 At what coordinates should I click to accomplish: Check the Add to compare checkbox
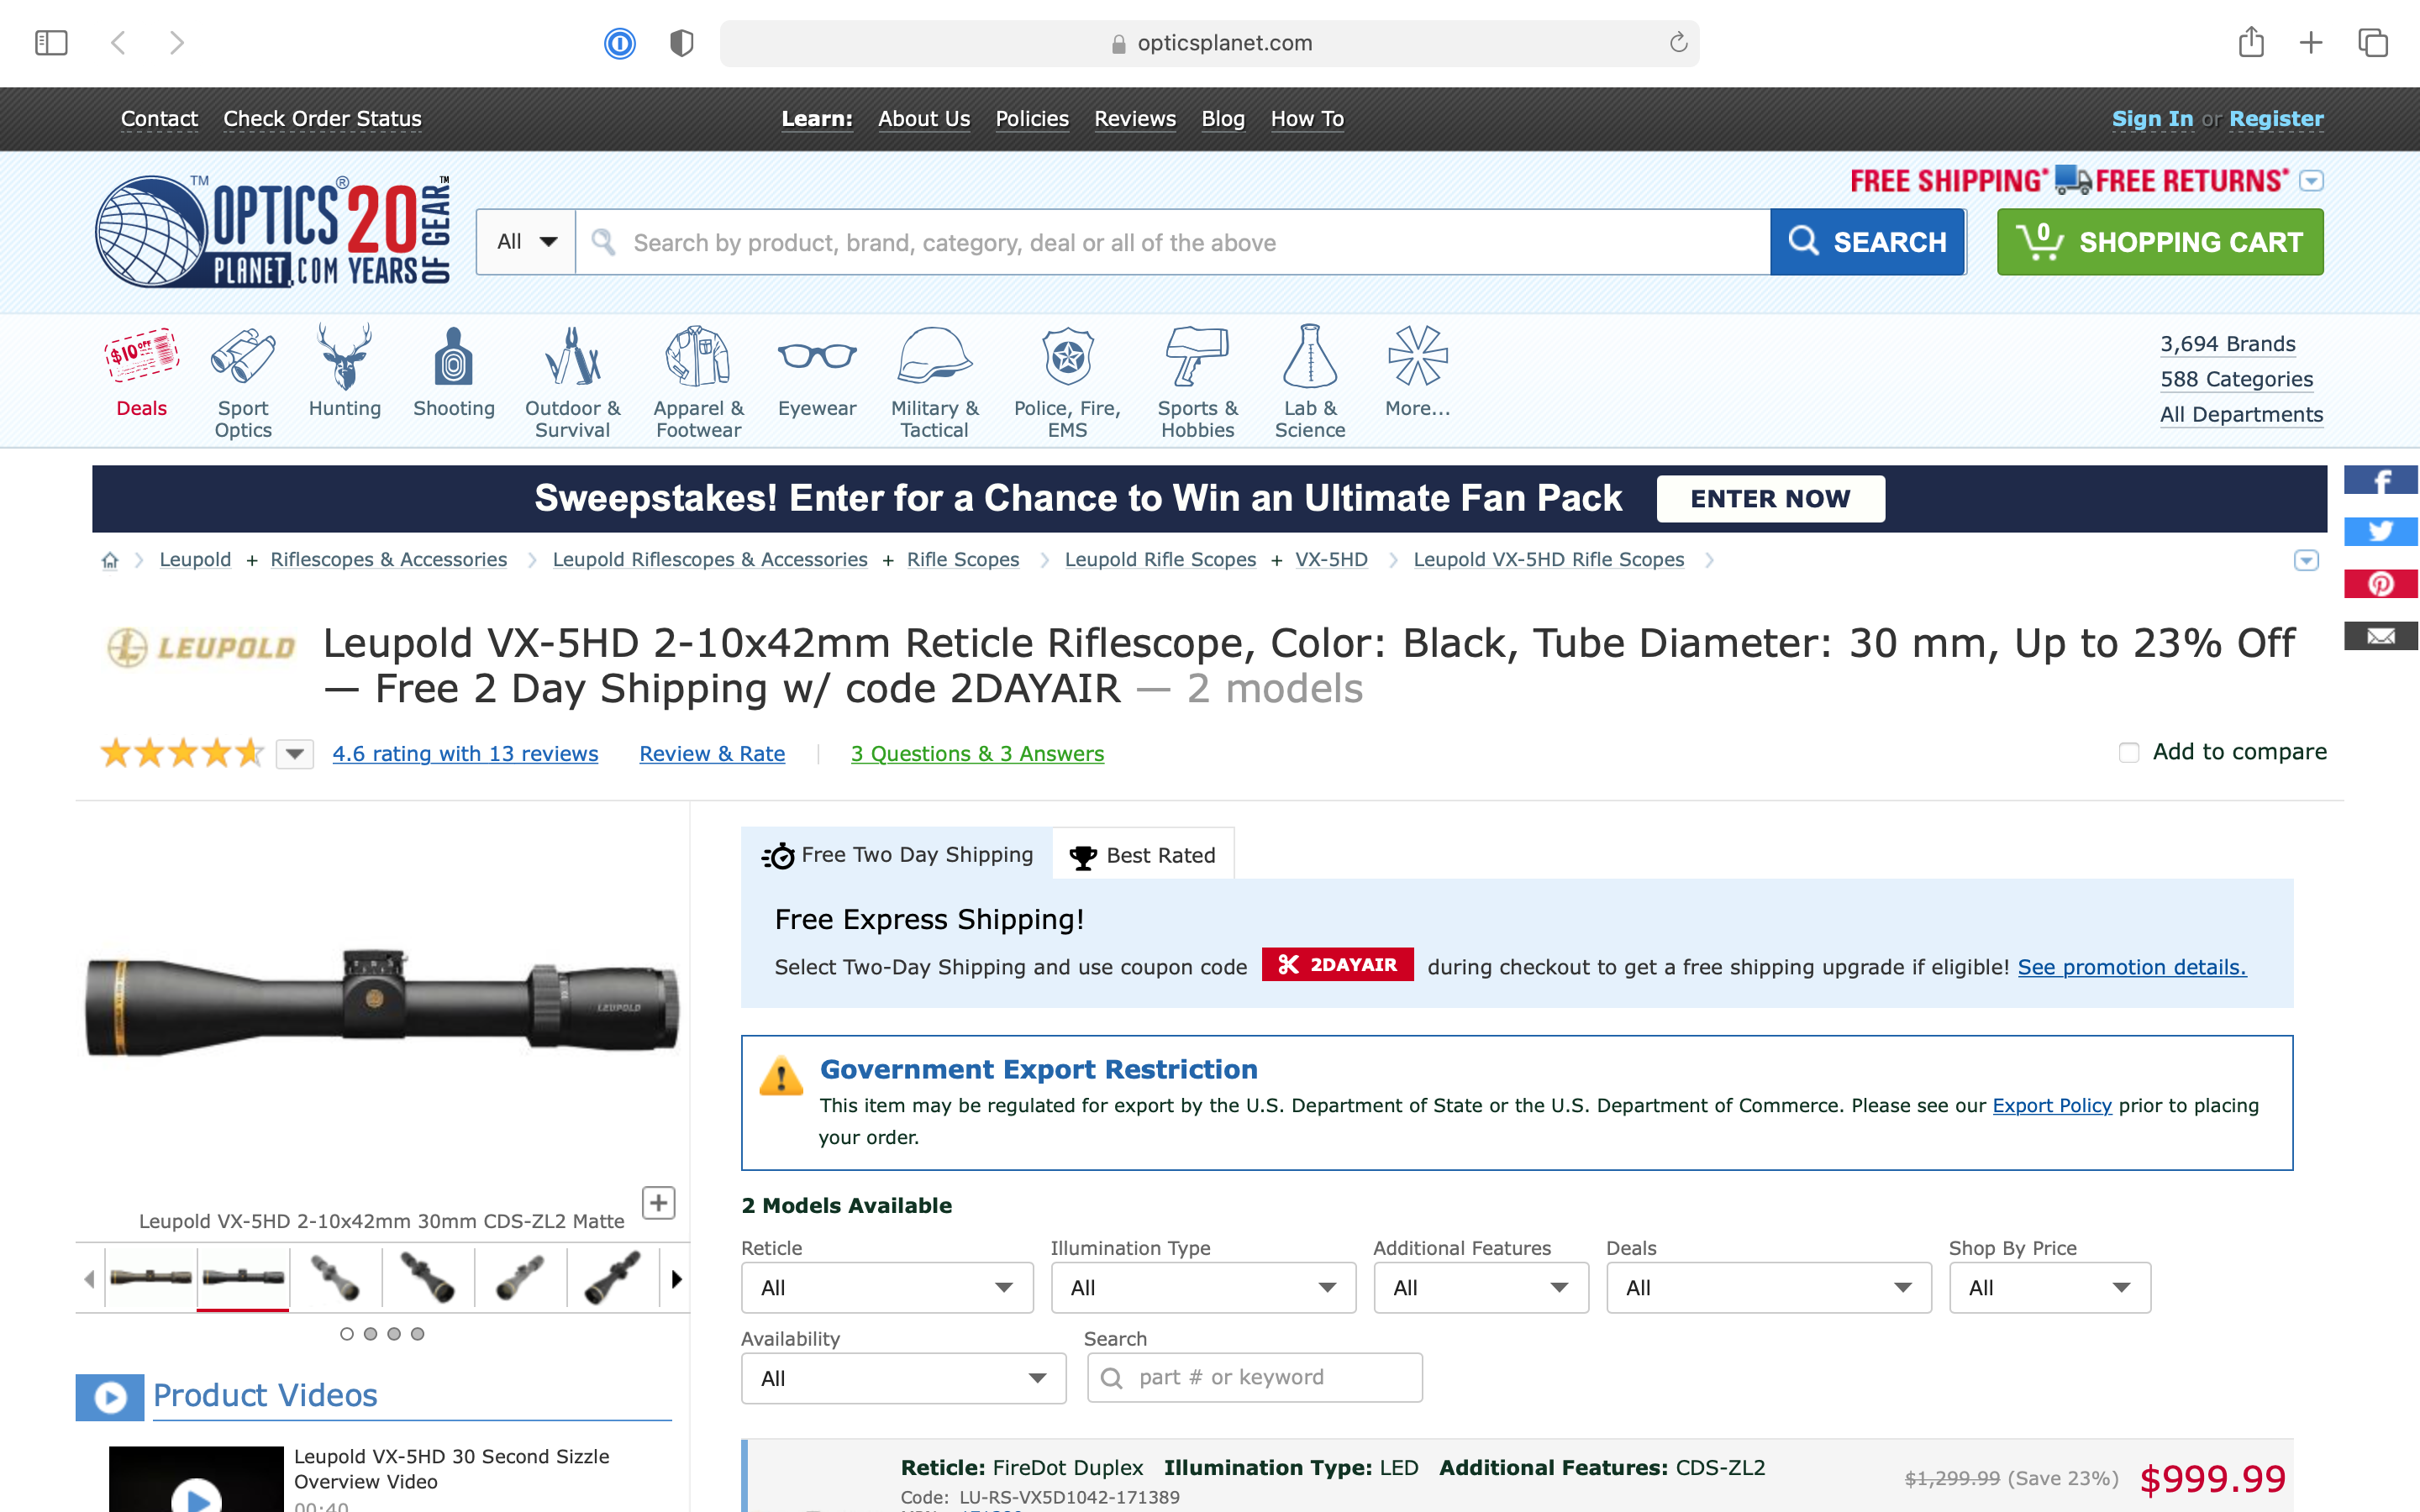pyautogui.click(x=2129, y=752)
